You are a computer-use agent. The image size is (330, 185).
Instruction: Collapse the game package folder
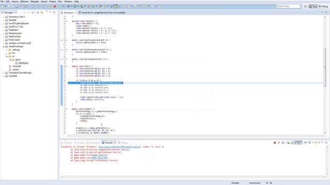click(10, 60)
